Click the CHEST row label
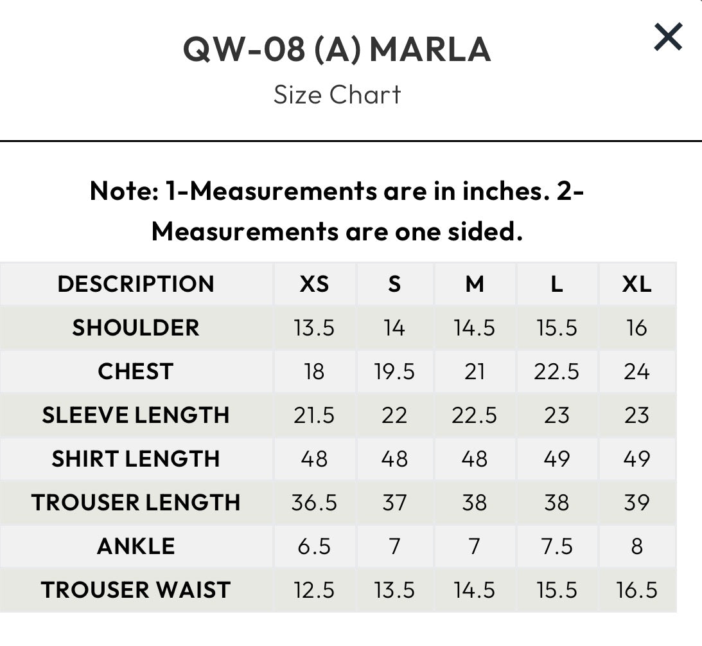 point(136,372)
